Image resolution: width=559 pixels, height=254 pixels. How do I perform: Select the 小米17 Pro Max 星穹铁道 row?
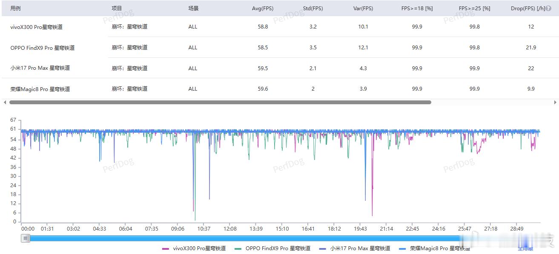[279, 68]
